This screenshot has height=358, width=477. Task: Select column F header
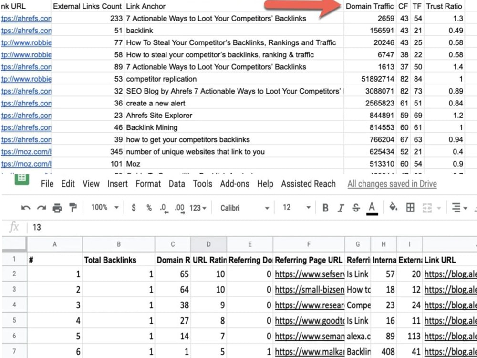pos(309,244)
